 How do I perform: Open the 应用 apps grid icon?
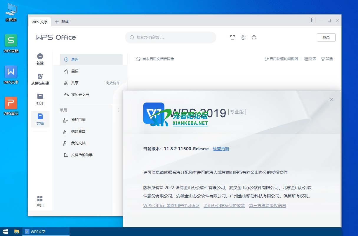[40, 199]
